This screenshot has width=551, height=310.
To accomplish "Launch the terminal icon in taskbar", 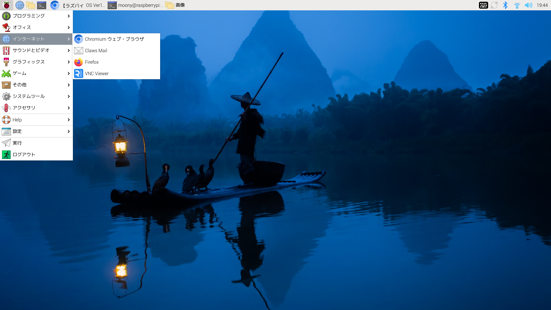I will (x=42, y=5).
